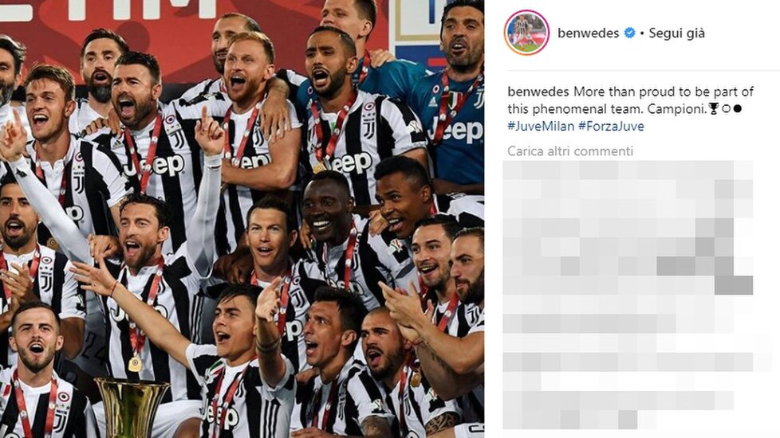Open the benwedes username in header
Image resolution: width=780 pixels, height=438 pixels.
(588, 33)
